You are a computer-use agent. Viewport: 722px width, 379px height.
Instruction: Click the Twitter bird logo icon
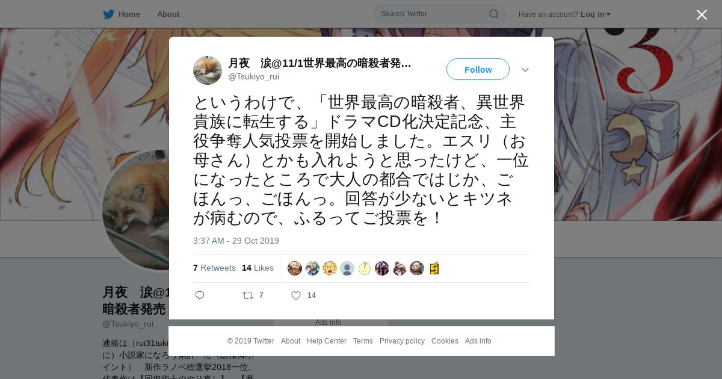click(x=108, y=14)
